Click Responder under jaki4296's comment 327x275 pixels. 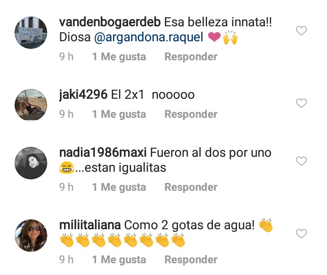point(191,114)
